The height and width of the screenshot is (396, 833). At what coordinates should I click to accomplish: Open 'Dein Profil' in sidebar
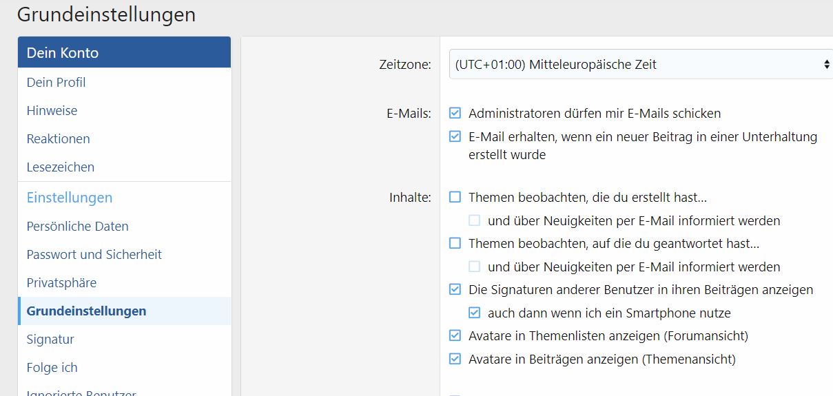56,83
